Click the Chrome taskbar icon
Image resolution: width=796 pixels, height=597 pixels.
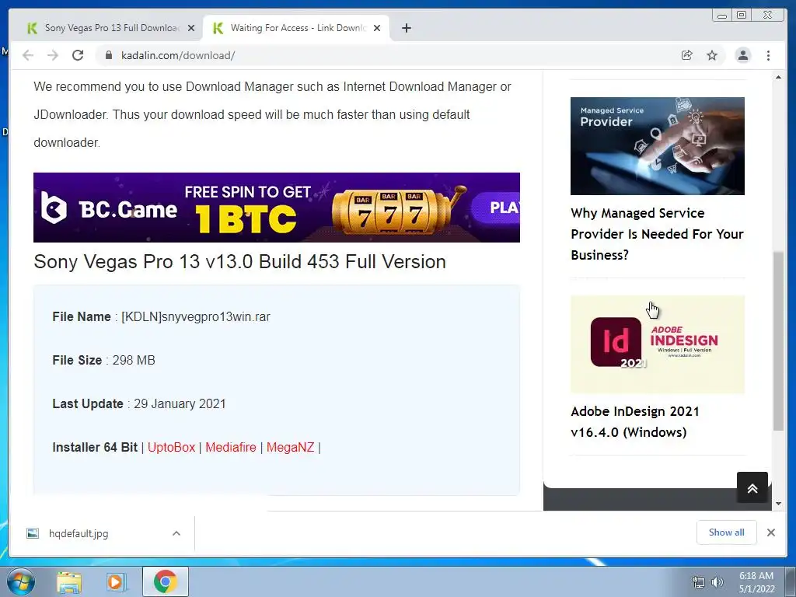(x=165, y=582)
